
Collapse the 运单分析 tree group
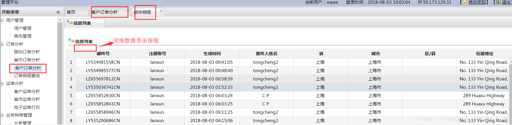(2, 84)
